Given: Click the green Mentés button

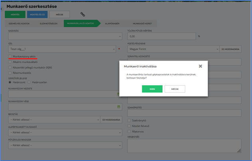Looking at the screenshot, I should [15, 15].
